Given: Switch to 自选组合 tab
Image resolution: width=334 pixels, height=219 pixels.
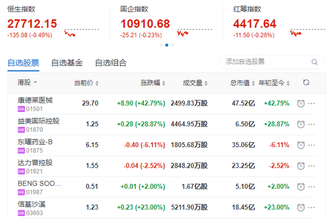Looking at the screenshot, I should pyautogui.click(x=111, y=63).
